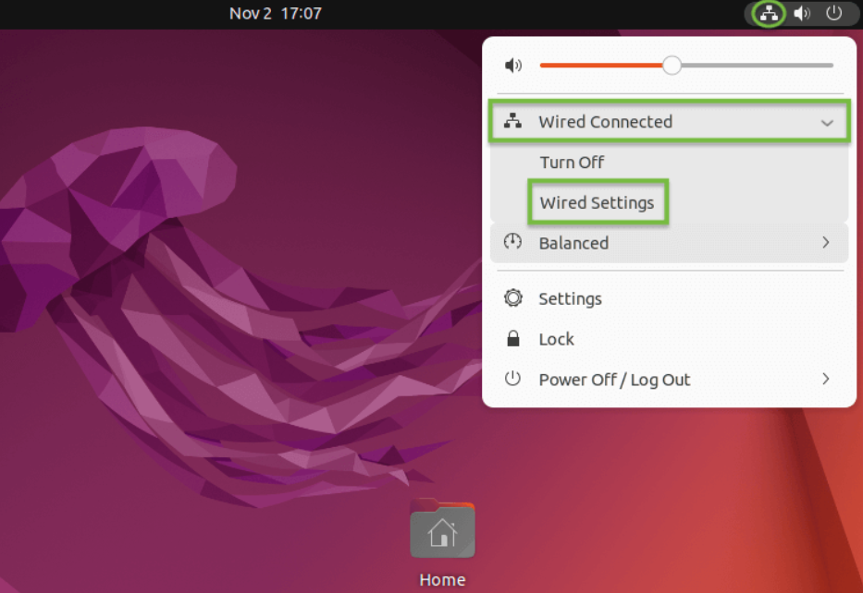Open Wired Settings from the menu
The height and width of the screenshot is (593, 863).
click(x=598, y=202)
